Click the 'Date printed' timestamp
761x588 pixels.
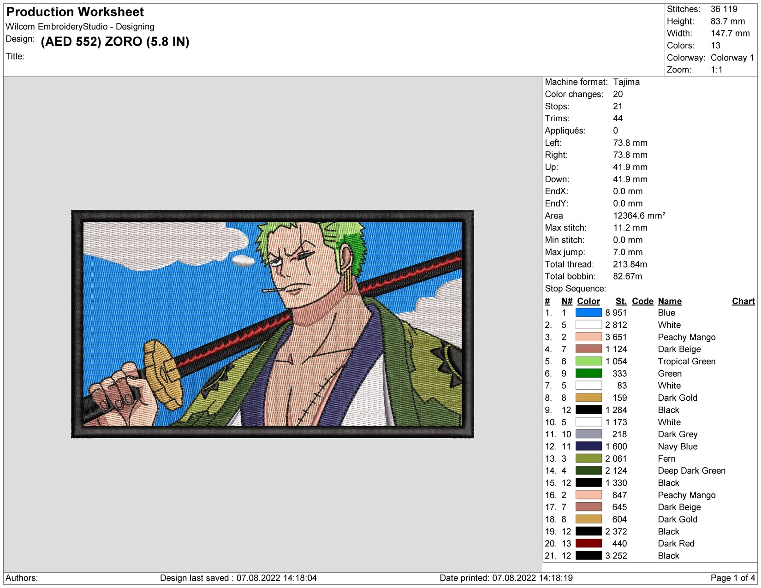(x=506, y=578)
